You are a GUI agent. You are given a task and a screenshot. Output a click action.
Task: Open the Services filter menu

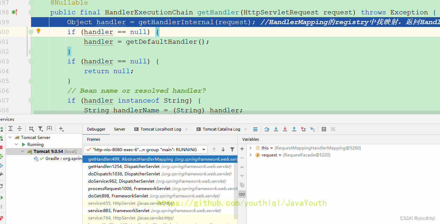point(41,129)
